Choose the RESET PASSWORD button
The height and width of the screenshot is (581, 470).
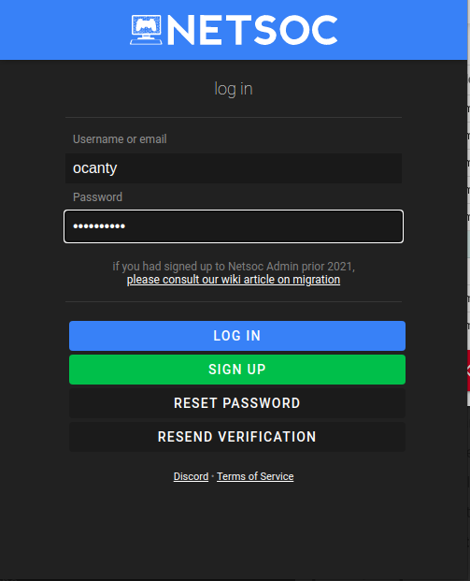237,403
